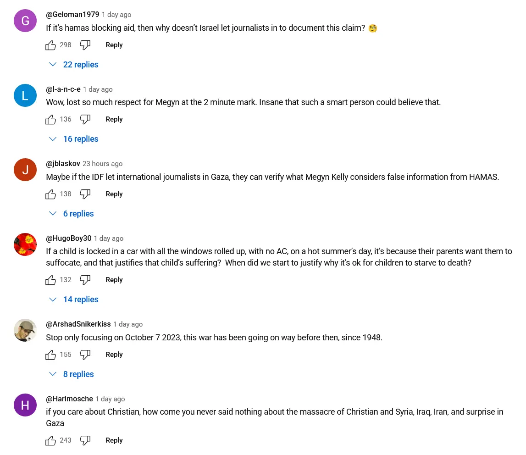Screen dimensions: 526x455
Task: Reply to @HugoBoy30's comment
Action: (114, 280)
